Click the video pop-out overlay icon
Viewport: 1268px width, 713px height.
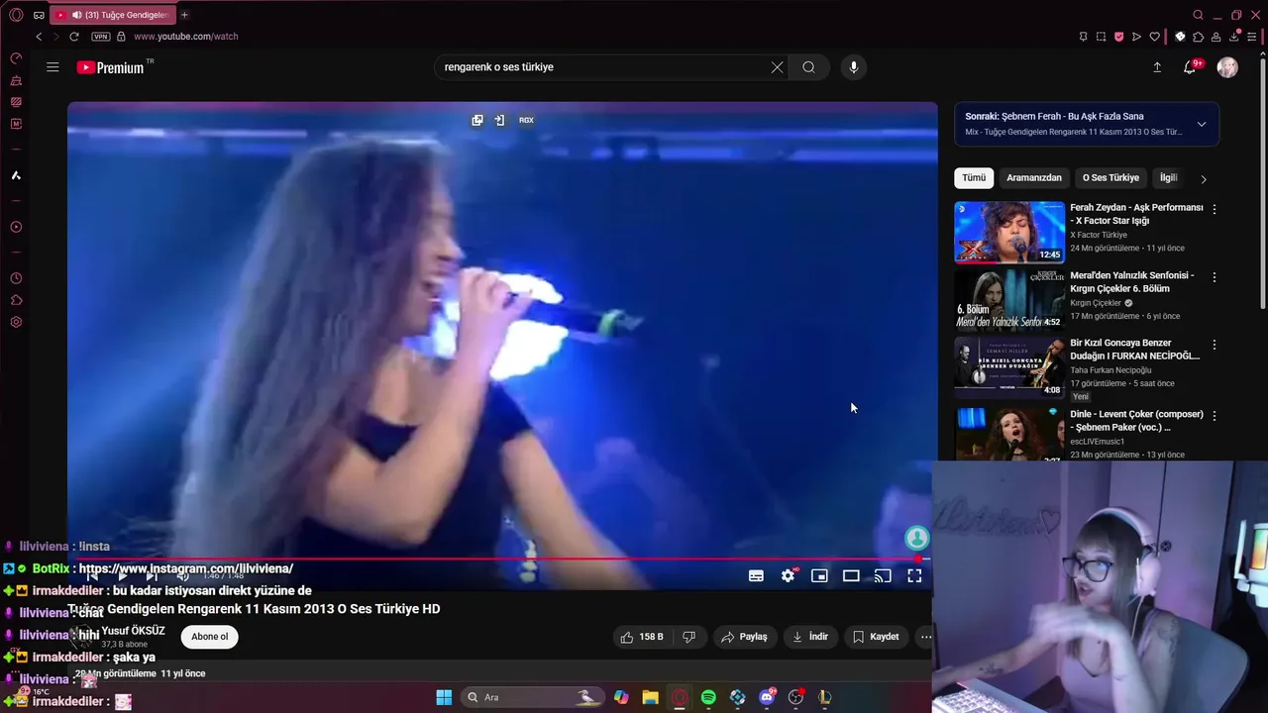pyautogui.click(x=477, y=120)
